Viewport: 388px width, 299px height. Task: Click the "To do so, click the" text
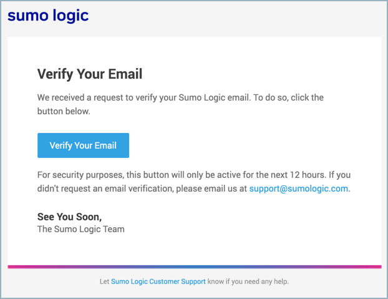288,98
